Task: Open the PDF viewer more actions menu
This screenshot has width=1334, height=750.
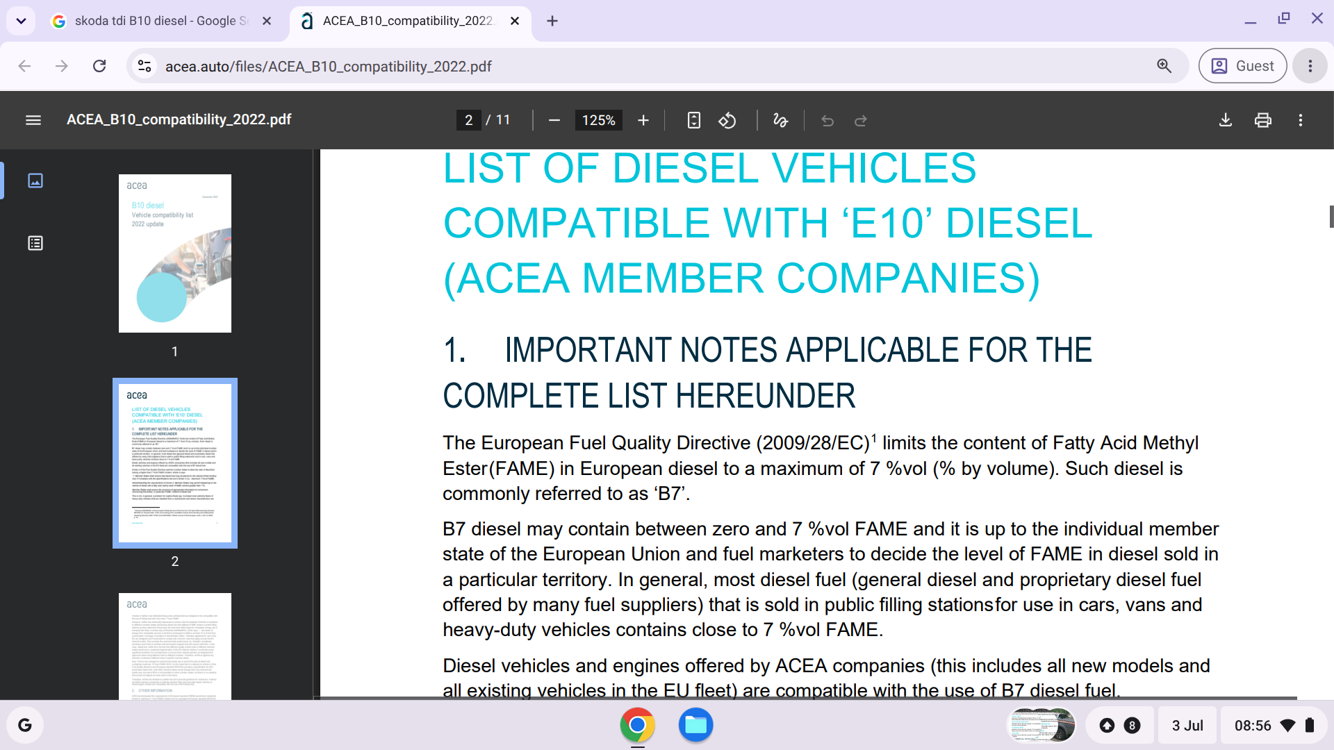Action: pos(1301,120)
